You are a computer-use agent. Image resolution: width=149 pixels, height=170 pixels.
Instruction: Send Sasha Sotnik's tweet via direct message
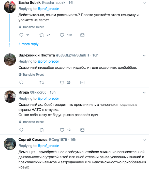click(x=82, y=35)
